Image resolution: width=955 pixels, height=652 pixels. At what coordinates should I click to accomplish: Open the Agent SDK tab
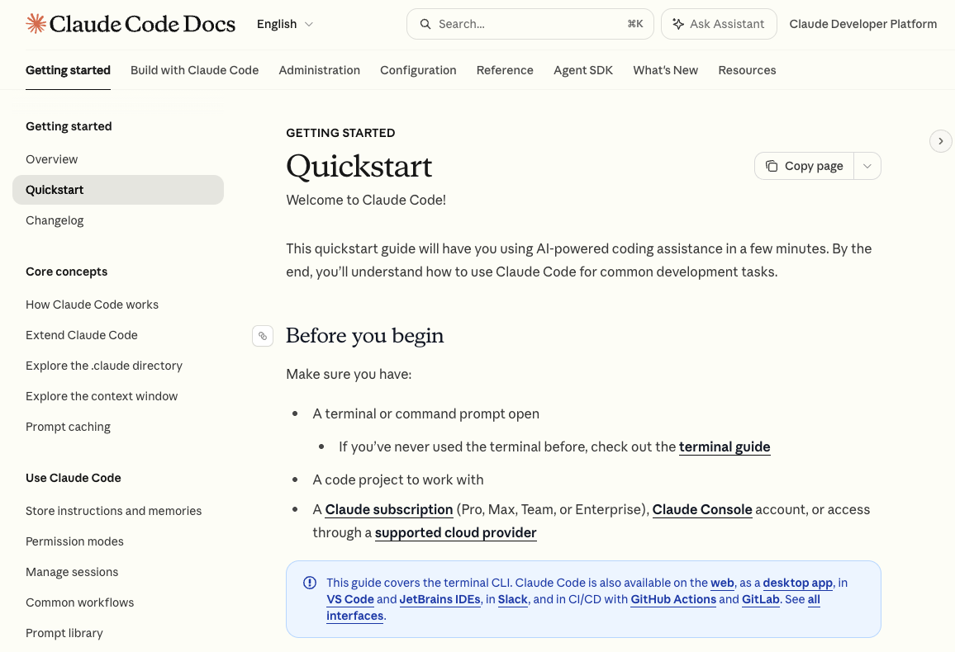583,70
